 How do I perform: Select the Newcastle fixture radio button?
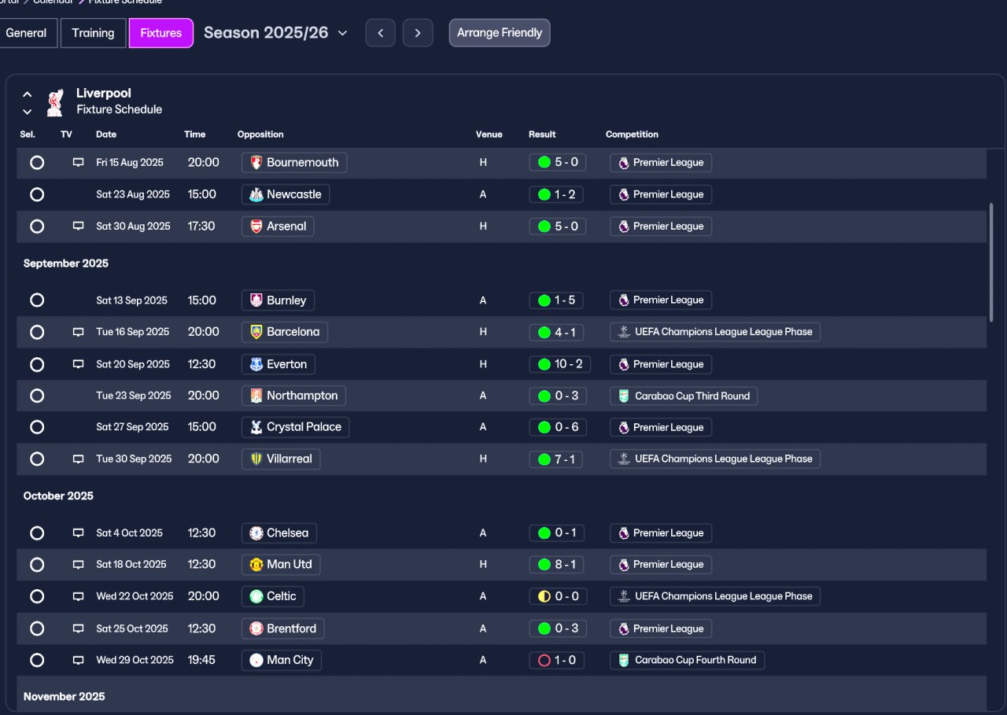coord(37,194)
